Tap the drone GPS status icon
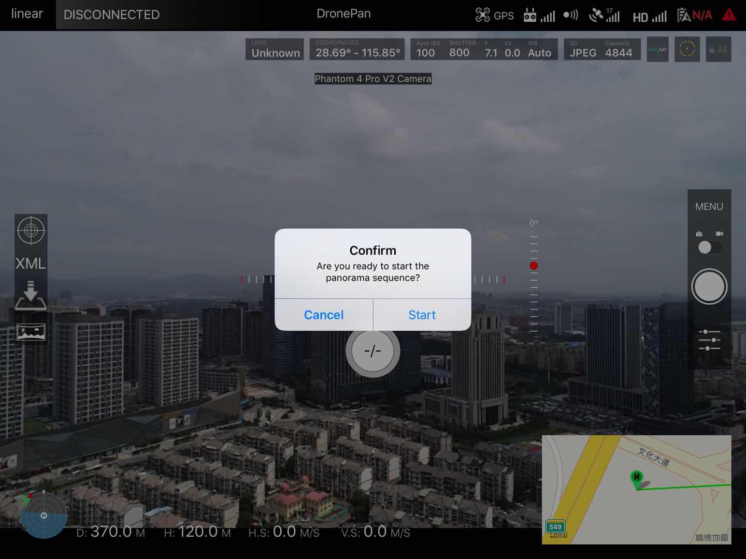Screen dimensions: 746x559 point(494,16)
